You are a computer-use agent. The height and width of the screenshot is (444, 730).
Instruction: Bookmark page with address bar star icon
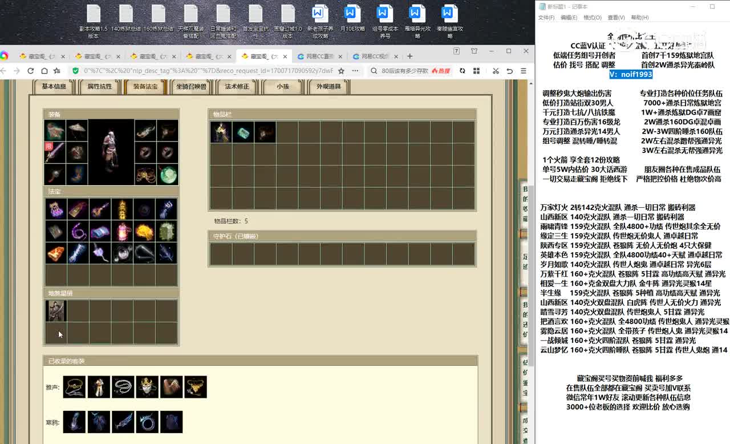pyautogui.click(x=341, y=71)
